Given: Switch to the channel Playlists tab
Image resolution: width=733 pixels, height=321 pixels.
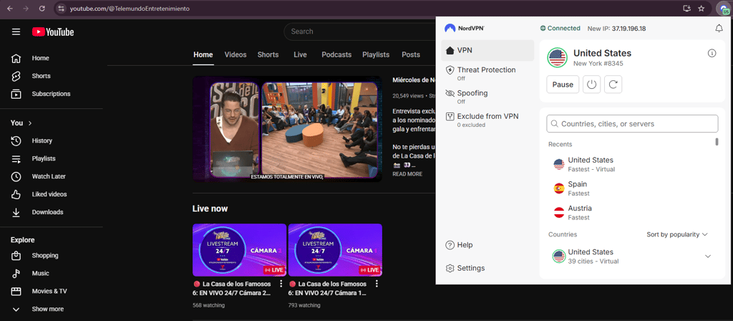Looking at the screenshot, I should tap(376, 54).
